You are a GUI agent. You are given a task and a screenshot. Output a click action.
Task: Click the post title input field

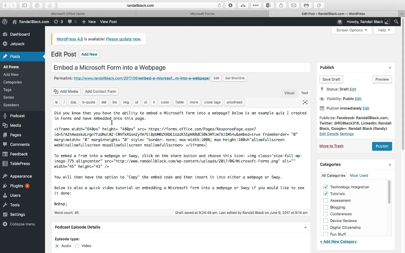click(x=181, y=67)
